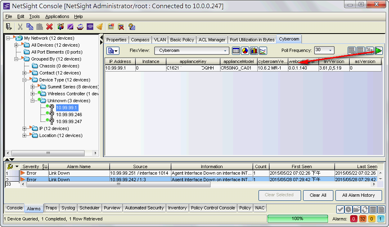Collapse the My Network tree node
389x227 pixels.
click(x=8, y=38)
